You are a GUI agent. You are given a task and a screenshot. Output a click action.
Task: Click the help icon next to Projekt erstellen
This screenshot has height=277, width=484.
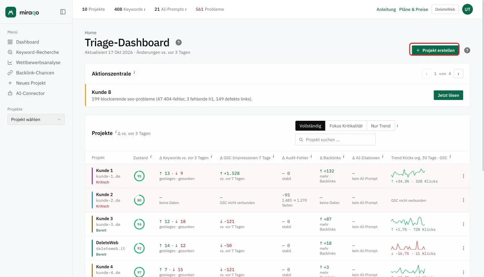(467, 50)
